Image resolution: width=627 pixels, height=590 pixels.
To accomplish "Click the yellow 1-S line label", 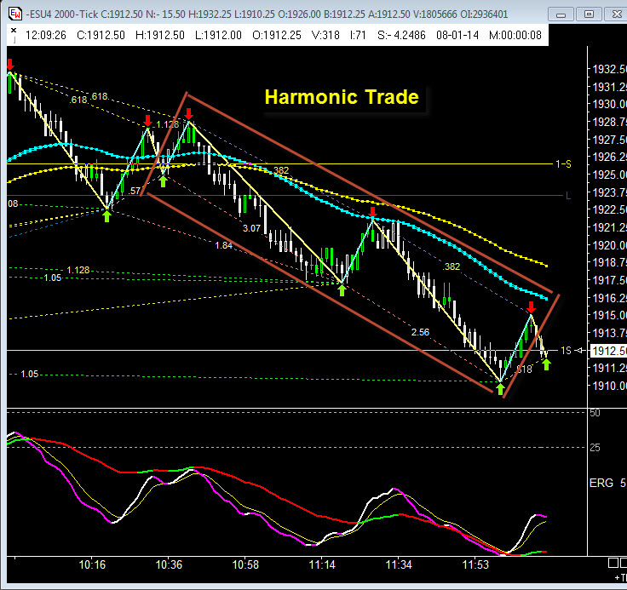I will pyautogui.click(x=562, y=163).
